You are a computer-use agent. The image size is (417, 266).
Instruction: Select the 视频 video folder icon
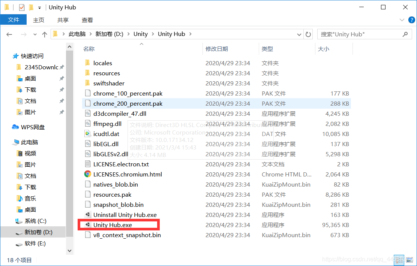point(19,153)
